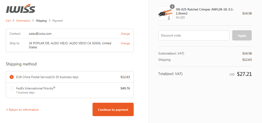
Task: Click the $12.63 EUB shipping price
Action: click(x=125, y=77)
